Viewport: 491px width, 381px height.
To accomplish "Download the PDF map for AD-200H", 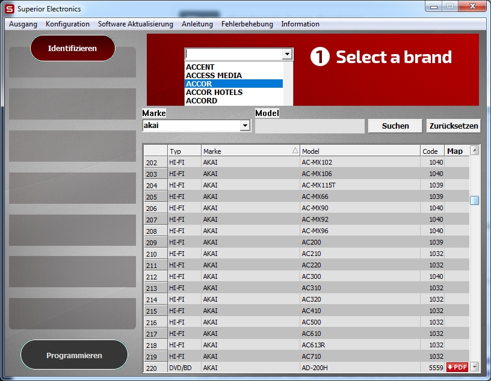I will [x=457, y=367].
